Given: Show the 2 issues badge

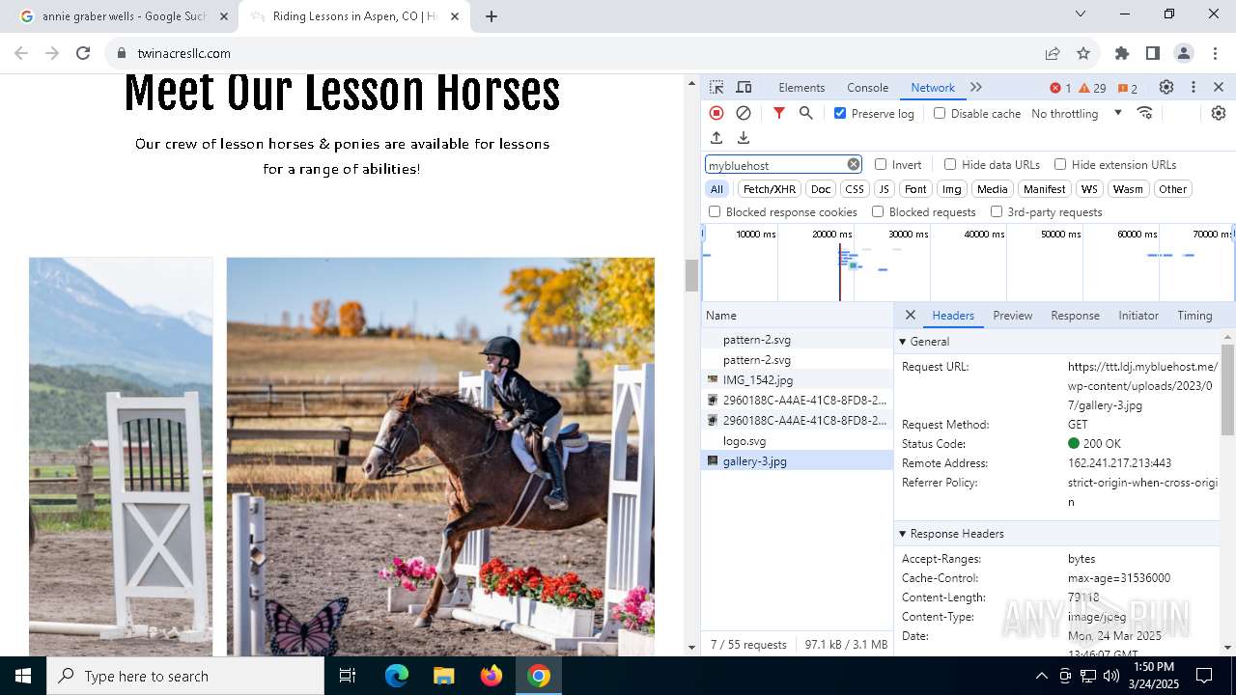Looking at the screenshot, I should [x=1127, y=88].
